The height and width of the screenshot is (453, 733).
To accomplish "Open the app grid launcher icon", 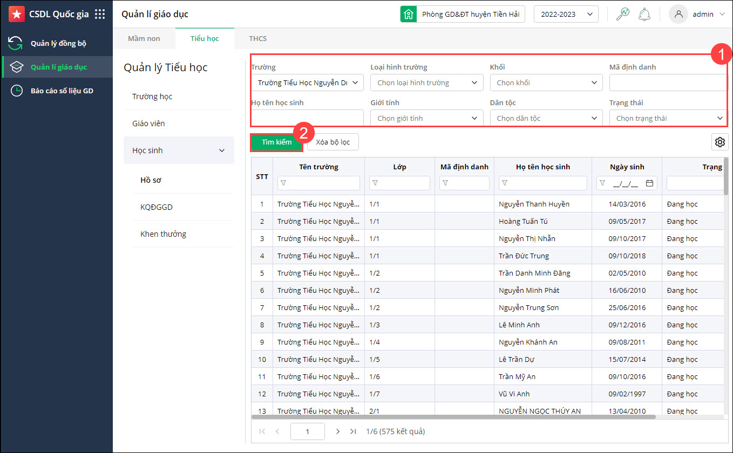I will coord(100,15).
